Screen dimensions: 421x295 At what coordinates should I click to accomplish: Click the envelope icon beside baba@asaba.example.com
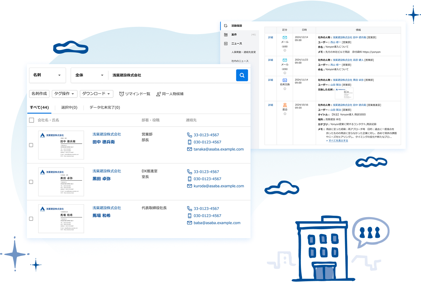(x=189, y=223)
